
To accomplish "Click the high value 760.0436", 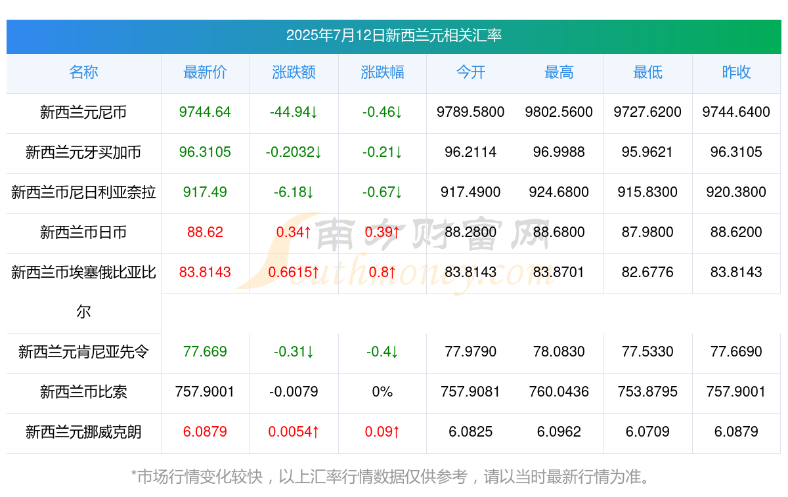I will click(559, 392).
